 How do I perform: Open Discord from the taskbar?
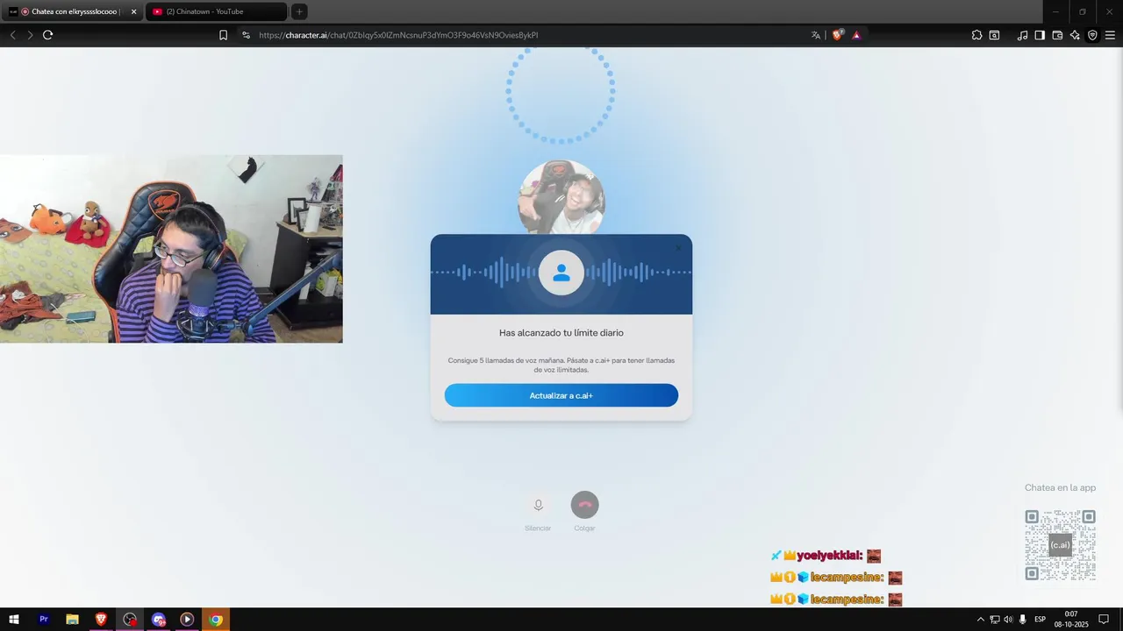pyautogui.click(x=159, y=620)
